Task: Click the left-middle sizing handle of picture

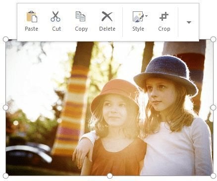Action: (5, 108)
